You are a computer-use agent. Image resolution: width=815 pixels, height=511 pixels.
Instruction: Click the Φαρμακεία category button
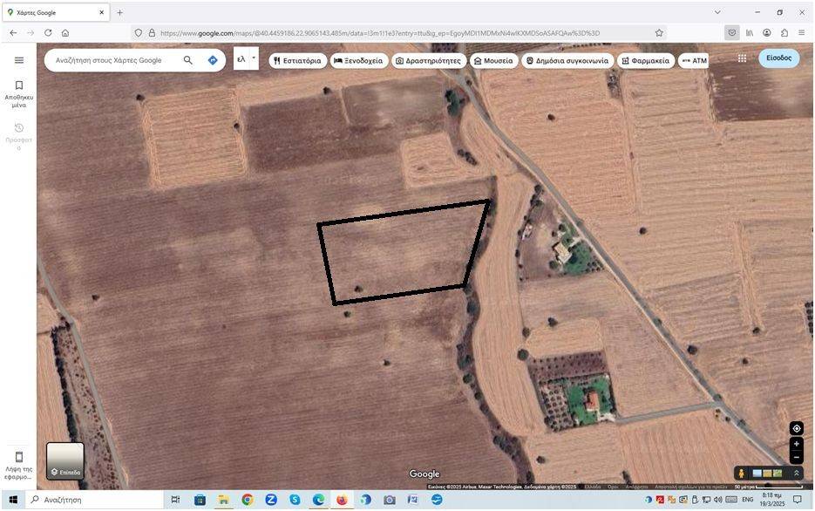[646, 61]
